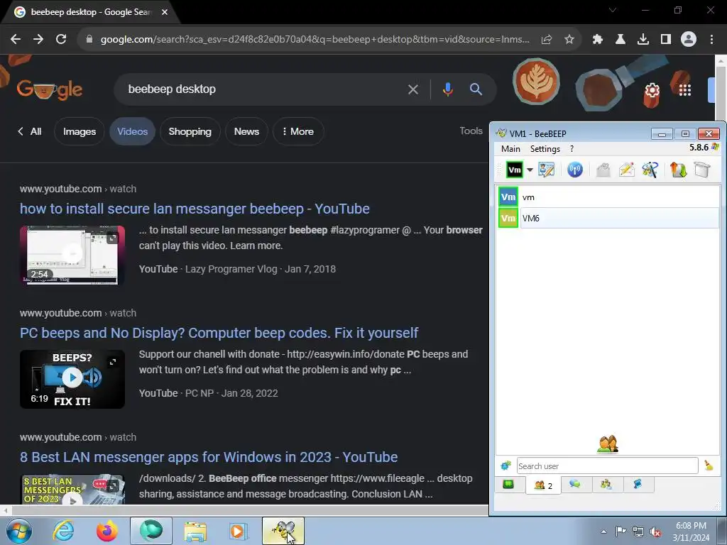Click the Google coffee doodle logo
The height and width of the screenshot is (545, 727).
pos(50,89)
